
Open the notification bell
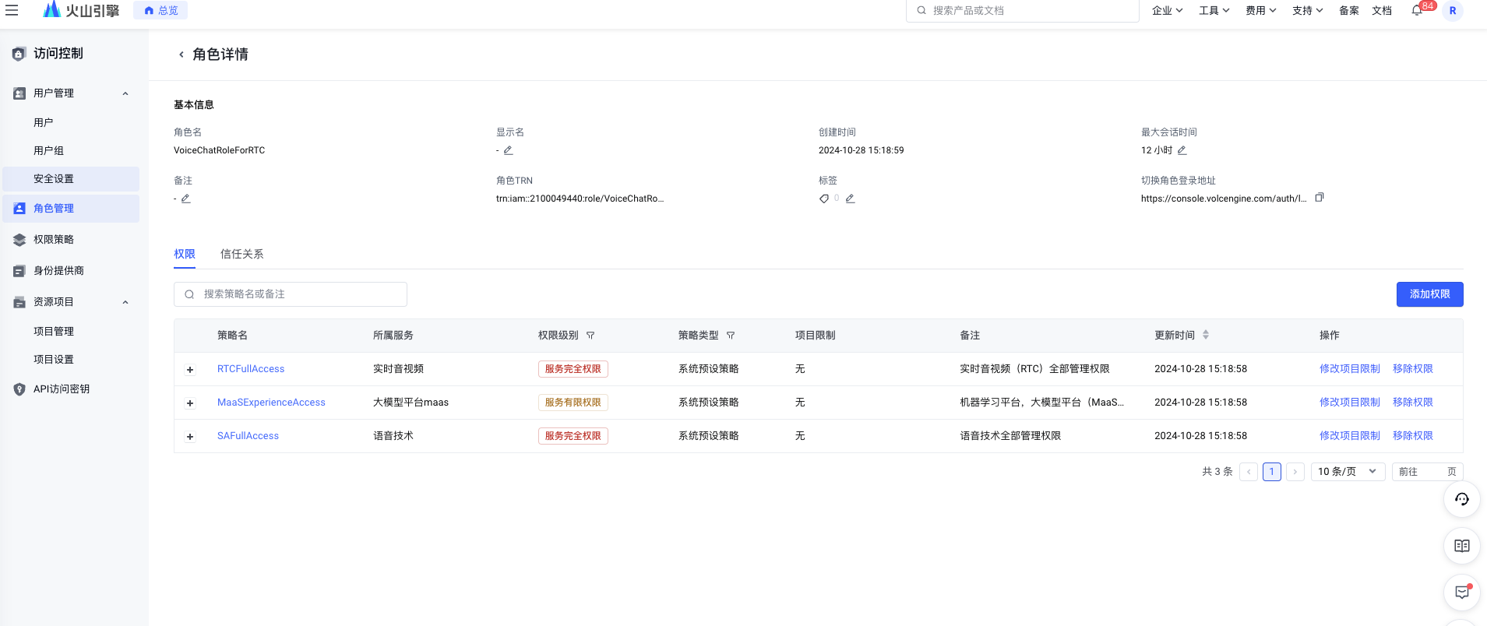click(1417, 10)
